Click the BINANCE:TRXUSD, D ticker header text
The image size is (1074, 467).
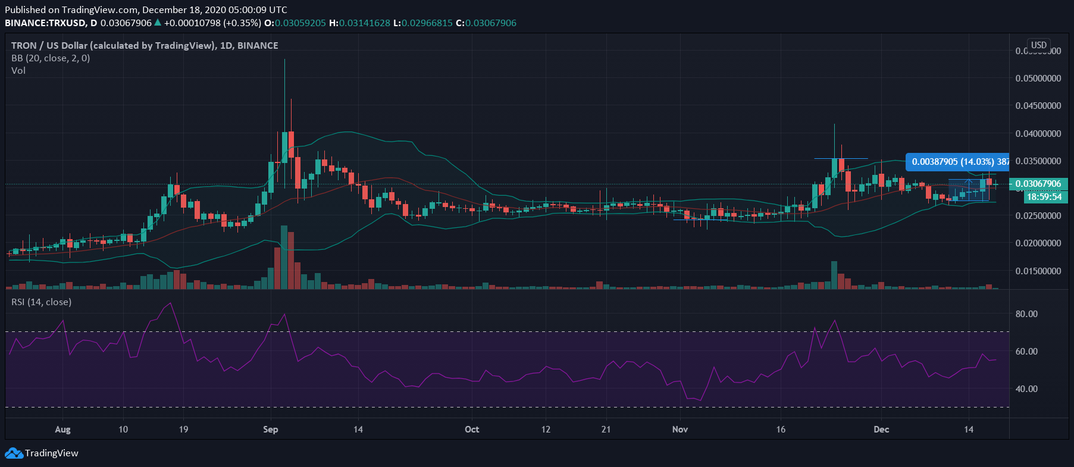[x=51, y=23]
